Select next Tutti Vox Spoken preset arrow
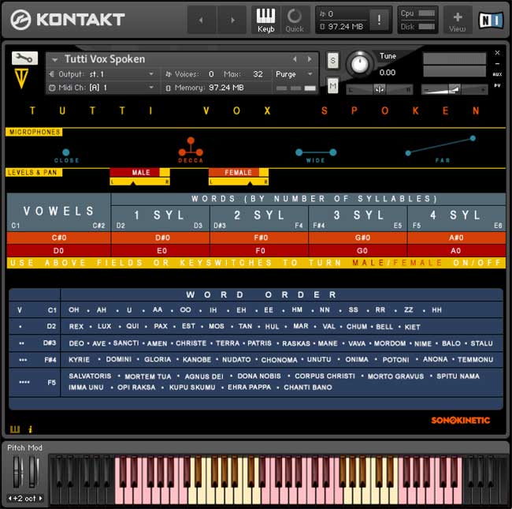Viewport: 512px width, 509px height. coord(310,59)
